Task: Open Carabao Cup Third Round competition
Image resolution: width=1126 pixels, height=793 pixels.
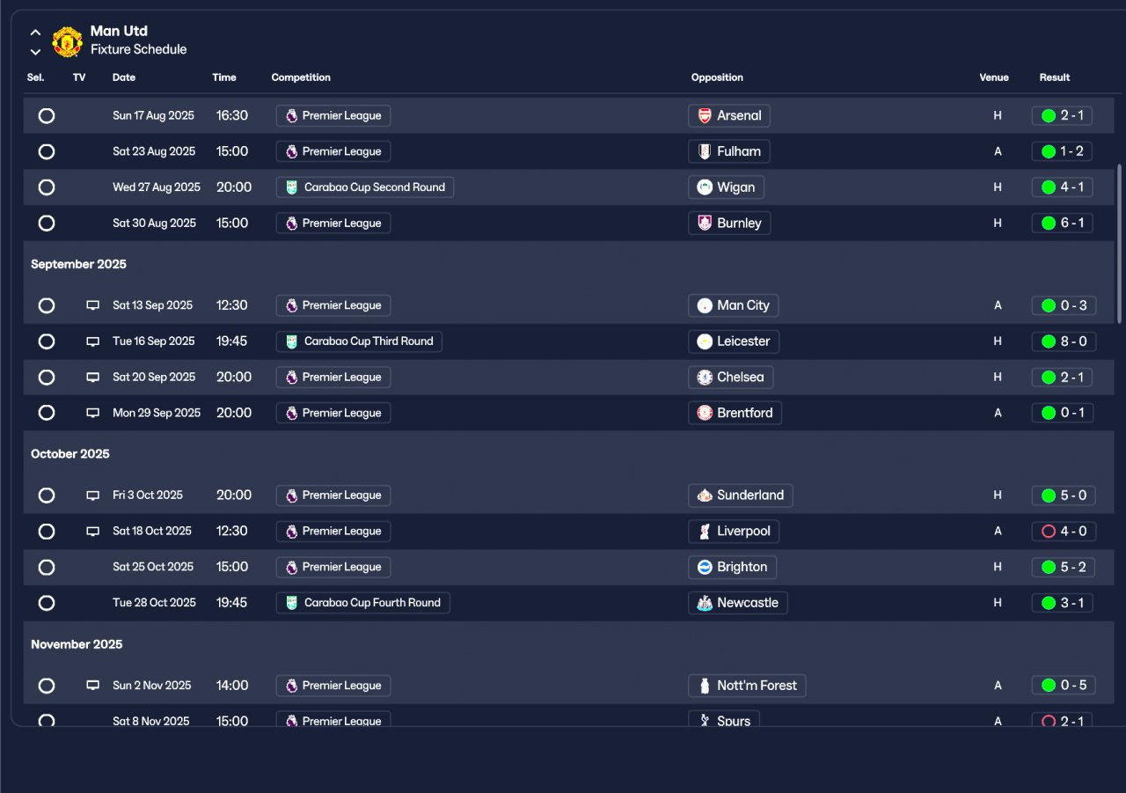Action: [x=359, y=341]
